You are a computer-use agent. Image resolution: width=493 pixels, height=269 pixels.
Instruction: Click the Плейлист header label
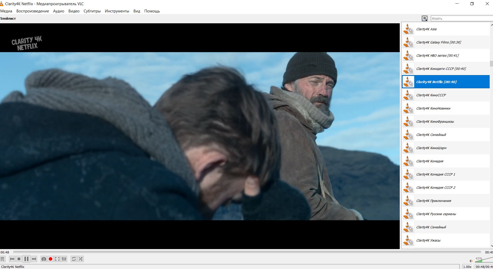[8, 18]
